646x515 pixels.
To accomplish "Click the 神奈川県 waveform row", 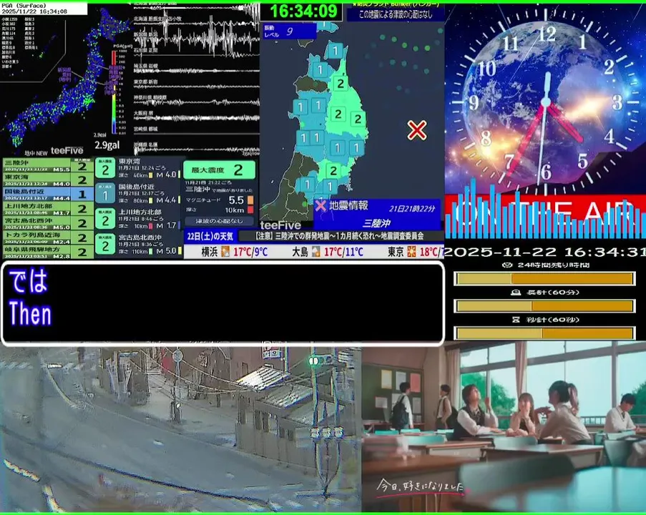I will point(196,100).
